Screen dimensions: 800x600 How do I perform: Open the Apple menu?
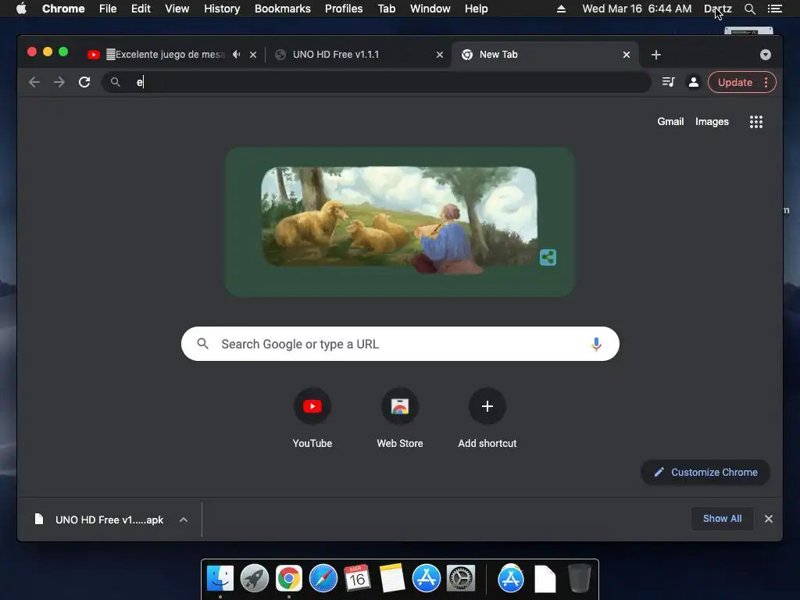[21, 9]
